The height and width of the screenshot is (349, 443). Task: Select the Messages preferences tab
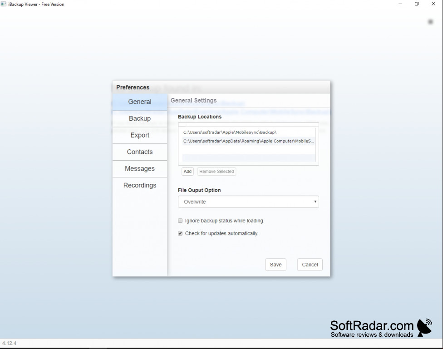pyautogui.click(x=140, y=168)
